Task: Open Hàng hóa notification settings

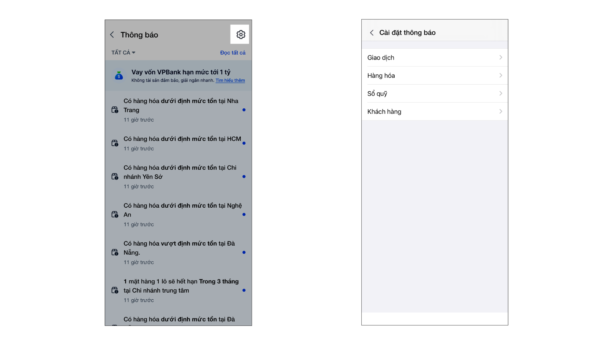Action: (434, 76)
